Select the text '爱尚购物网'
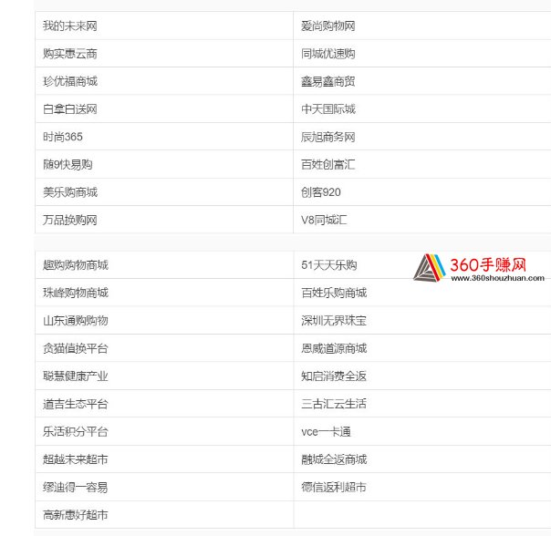The height and width of the screenshot is (536, 551). (x=327, y=26)
